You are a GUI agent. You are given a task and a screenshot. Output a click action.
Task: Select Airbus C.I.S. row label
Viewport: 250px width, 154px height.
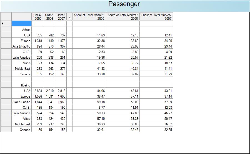coord(21,52)
